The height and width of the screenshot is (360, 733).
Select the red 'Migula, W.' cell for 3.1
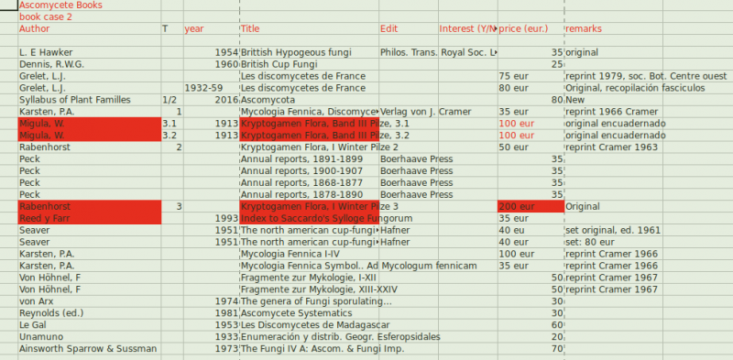[90, 124]
